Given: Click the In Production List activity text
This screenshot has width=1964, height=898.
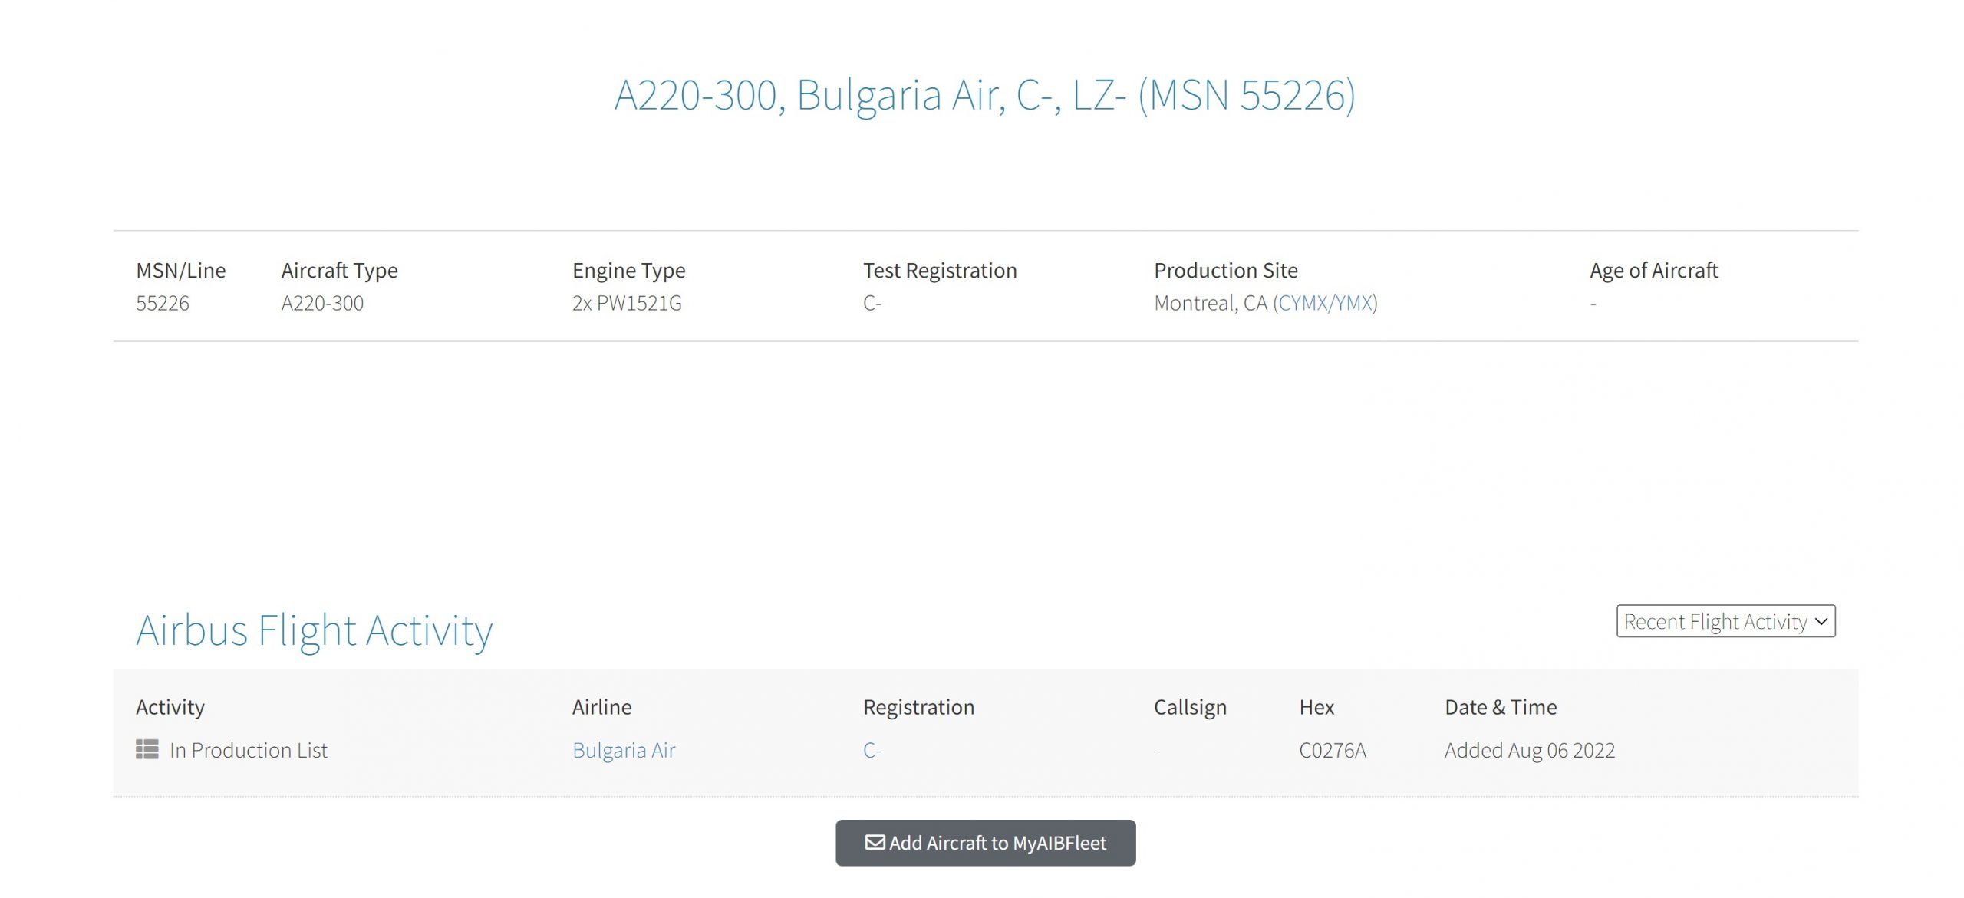Looking at the screenshot, I should coord(249,749).
